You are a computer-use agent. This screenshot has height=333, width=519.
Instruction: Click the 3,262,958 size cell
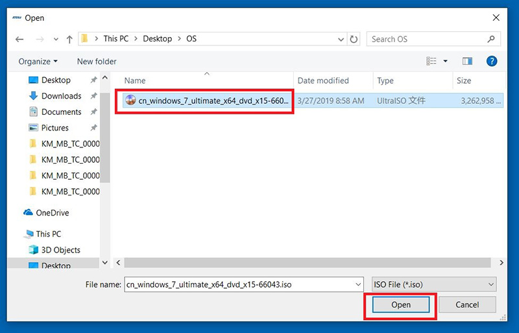(x=481, y=101)
